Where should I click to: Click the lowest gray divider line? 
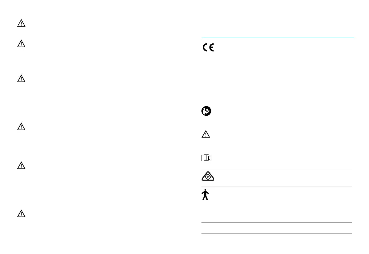pos(277,233)
